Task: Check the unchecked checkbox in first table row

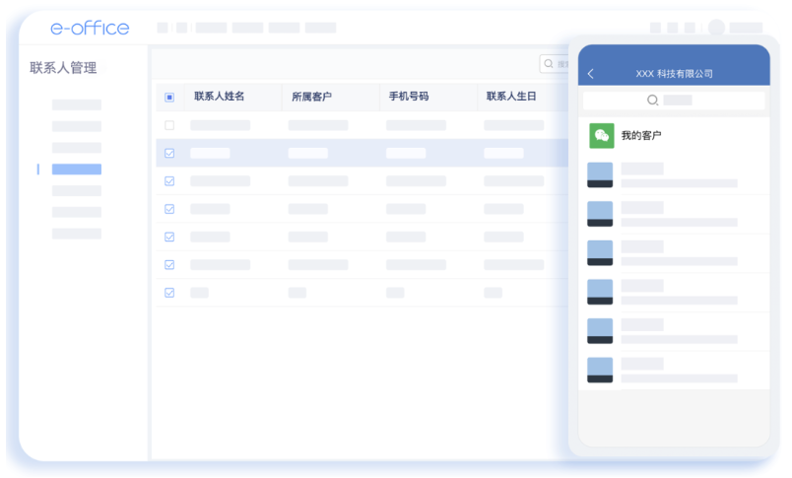Action: click(169, 125)
